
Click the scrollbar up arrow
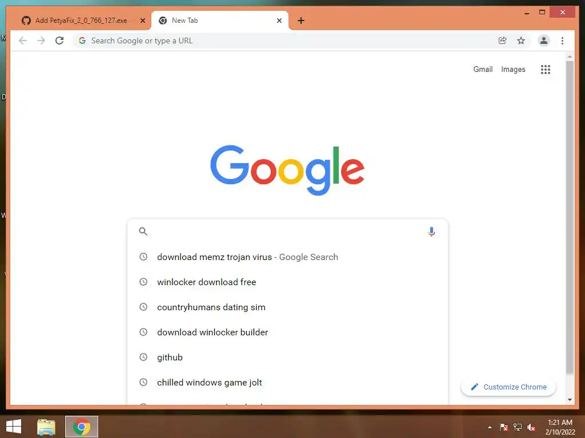click(x=570, y=57)
